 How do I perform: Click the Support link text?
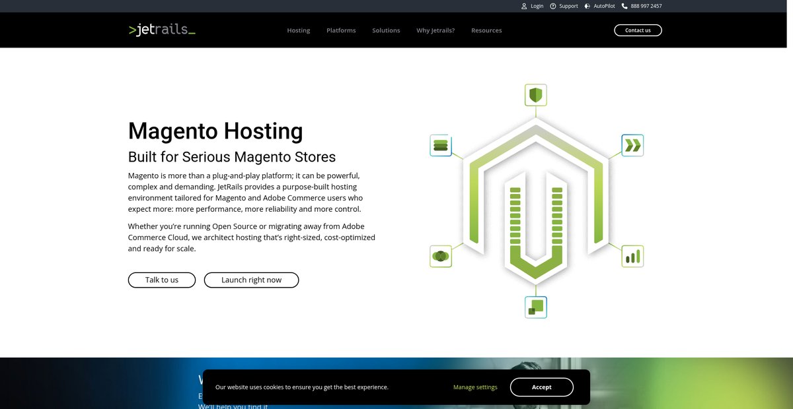568,6
